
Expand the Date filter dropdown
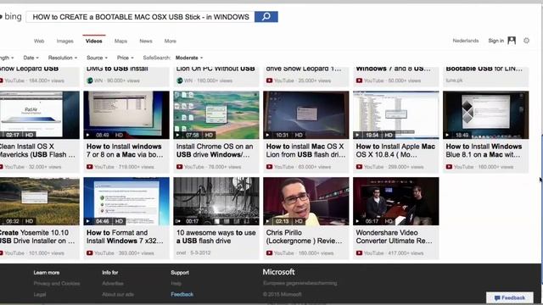click(x=31, y=58)
